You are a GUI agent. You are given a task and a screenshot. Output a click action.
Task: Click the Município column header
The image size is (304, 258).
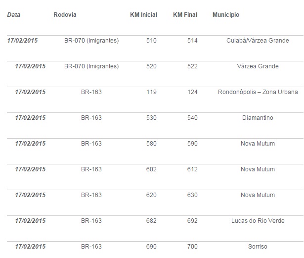(x=226, y=15)
